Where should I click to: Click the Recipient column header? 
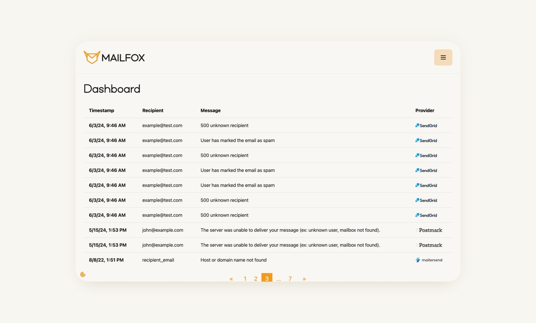click(x=152, y=110)
